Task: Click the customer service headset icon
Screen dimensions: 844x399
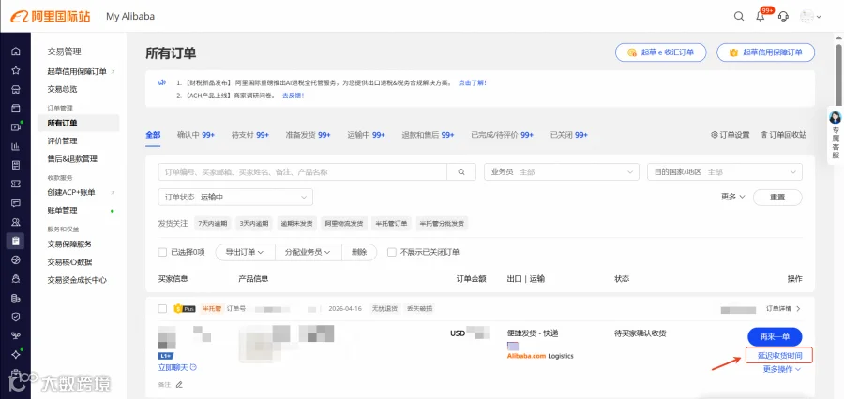Action: pos(784,16)
